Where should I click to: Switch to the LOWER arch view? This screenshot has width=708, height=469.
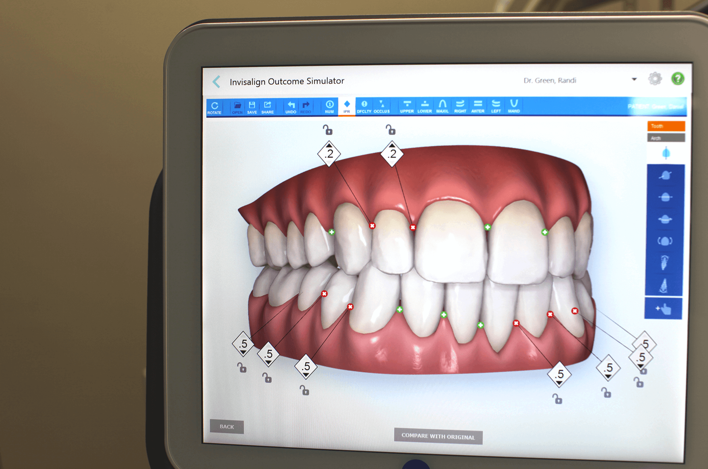[424, 106]
